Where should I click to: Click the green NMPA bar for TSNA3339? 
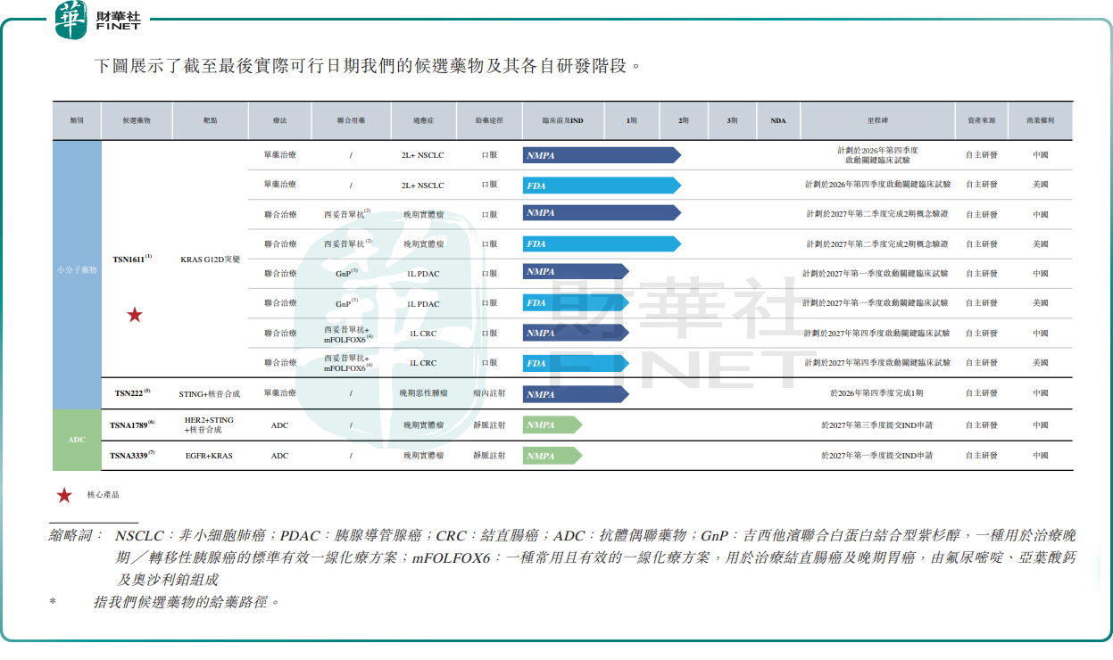(552, 455)
